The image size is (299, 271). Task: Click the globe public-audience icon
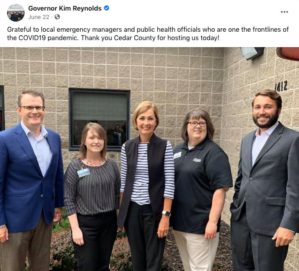click(57, 17)
